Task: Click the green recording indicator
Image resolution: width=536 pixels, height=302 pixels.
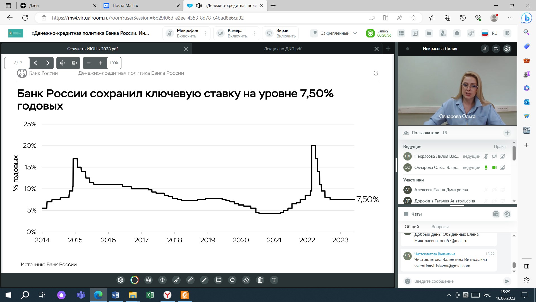Action: [370, 33]
